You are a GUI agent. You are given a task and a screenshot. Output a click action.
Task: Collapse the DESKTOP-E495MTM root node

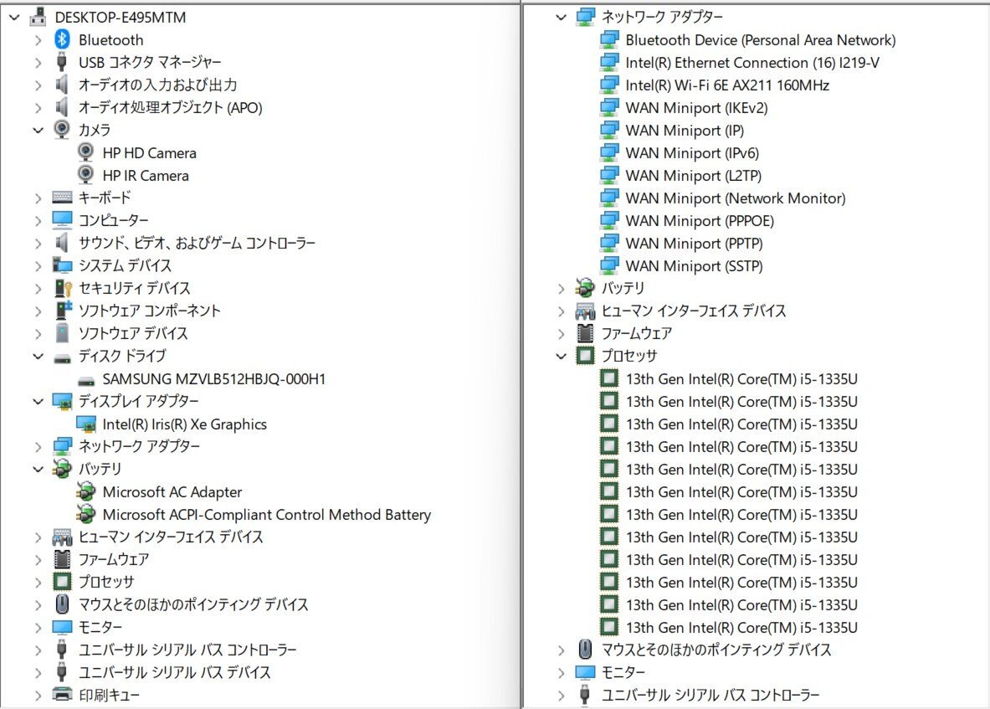pyautogui.click(x=14, y=18)
